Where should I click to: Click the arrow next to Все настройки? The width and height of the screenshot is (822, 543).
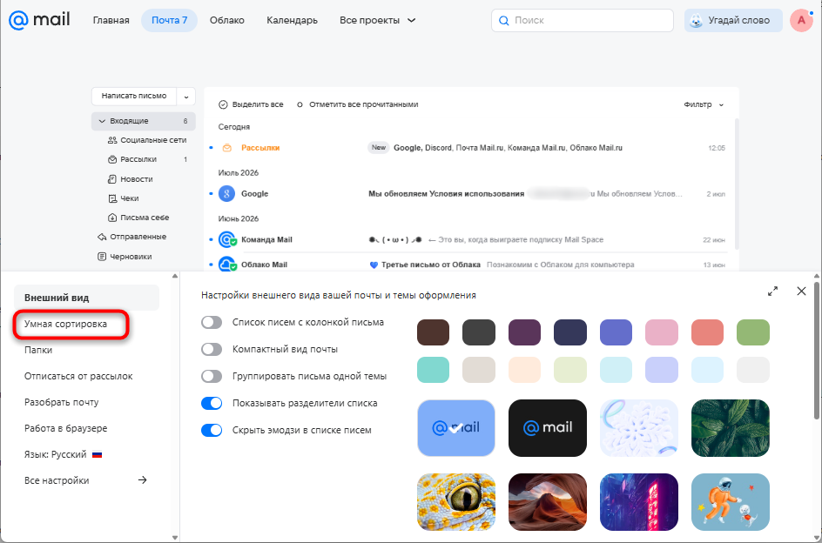point(143,480)
